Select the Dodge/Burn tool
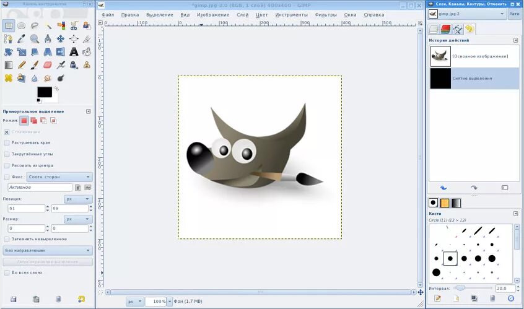The image size is (524, 309). pos(61,78)
